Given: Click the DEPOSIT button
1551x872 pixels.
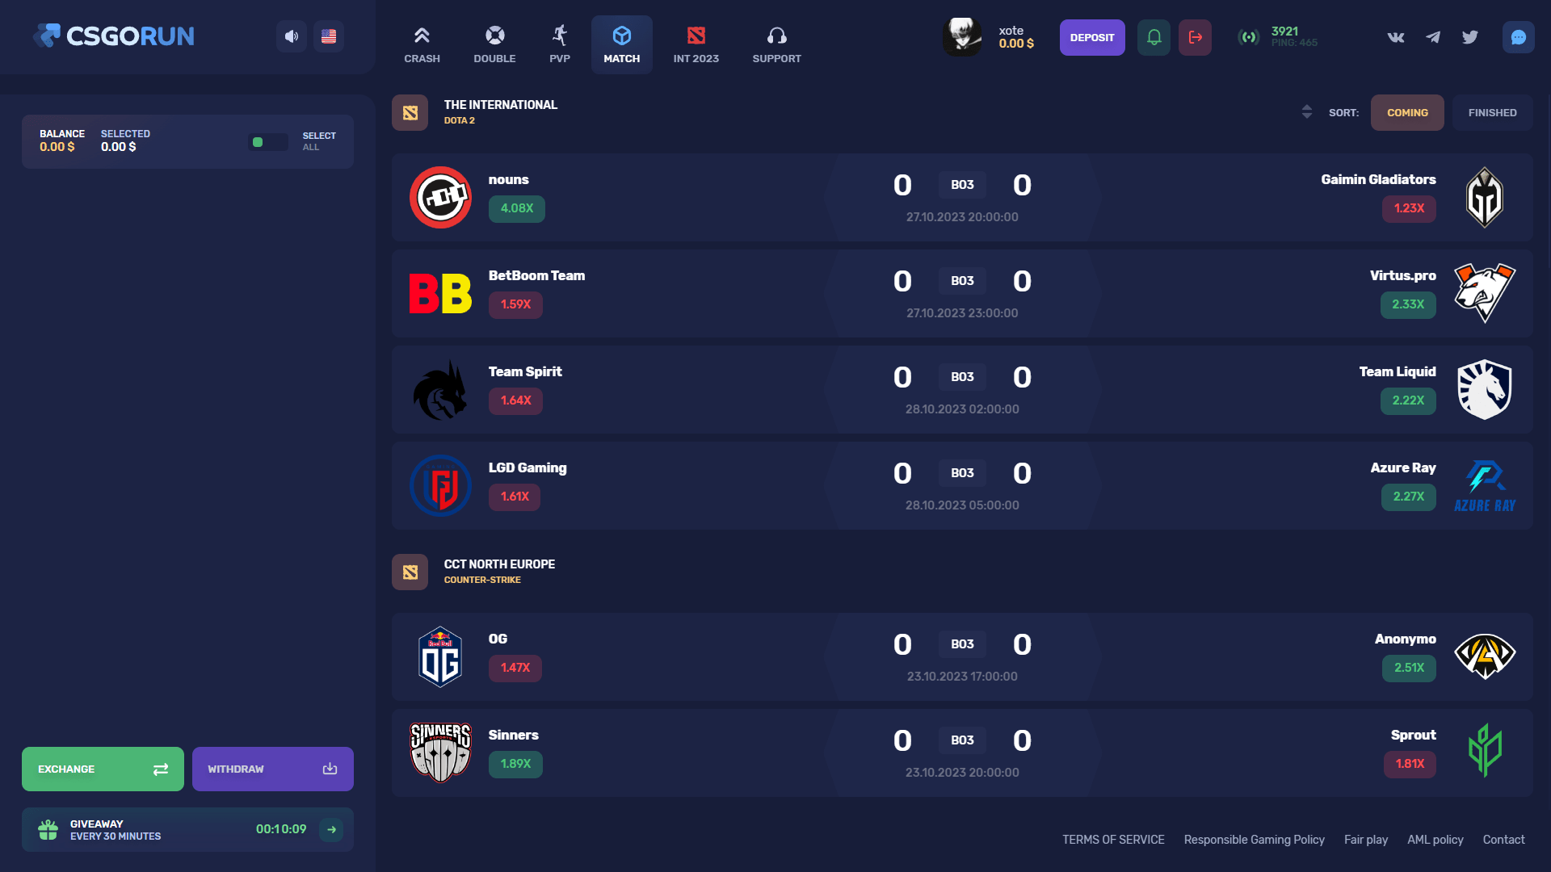Looking at the screenshot, I should point(1092,37).
